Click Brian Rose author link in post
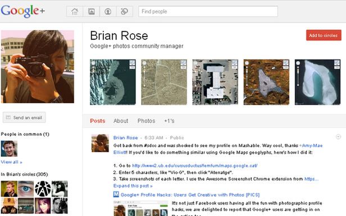346x216 pixels. point(126,138)
